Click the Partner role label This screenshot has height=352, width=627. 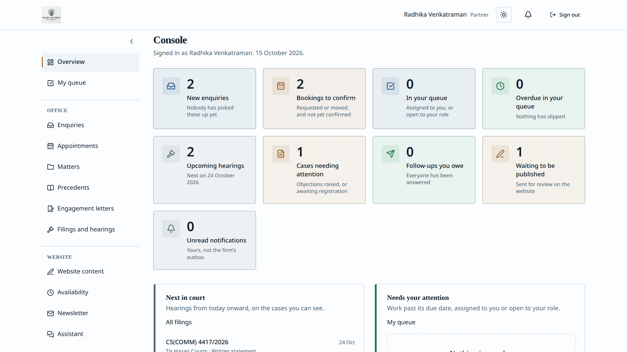point(479,15)
